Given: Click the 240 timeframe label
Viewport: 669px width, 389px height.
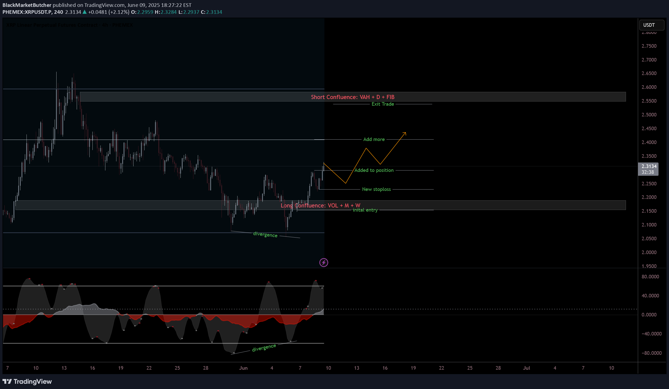Looking at the screenshot, I should (x=58, y=12).
